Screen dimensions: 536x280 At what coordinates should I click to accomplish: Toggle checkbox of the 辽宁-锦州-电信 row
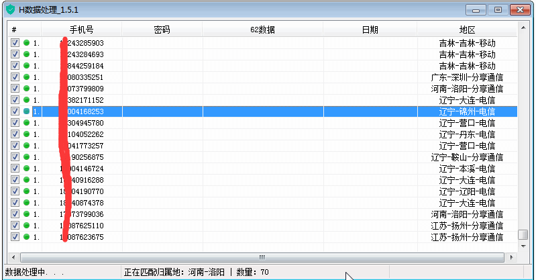coord(15,111)
